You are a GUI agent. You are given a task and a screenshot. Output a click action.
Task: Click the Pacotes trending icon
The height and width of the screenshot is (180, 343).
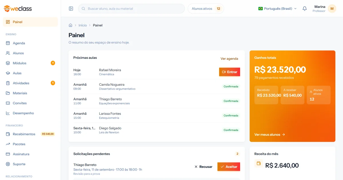pyautogui.click(x=8, y=144)
